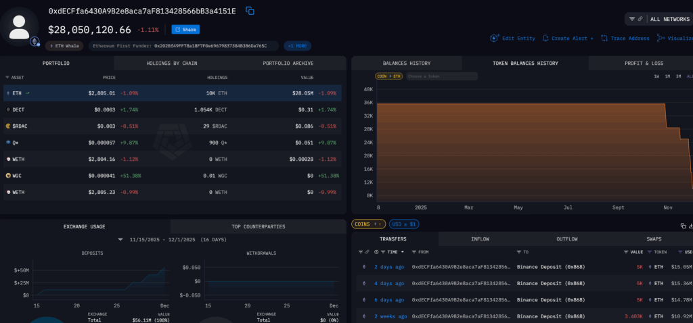
Task: Remove the COIN ETH chart filter chip
Action: point(389,76)
